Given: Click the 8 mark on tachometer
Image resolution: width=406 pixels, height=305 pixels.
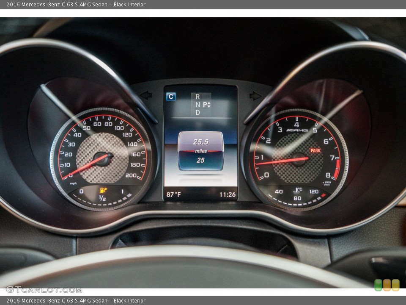Looking at the screenshot, I should pos(328,175).
